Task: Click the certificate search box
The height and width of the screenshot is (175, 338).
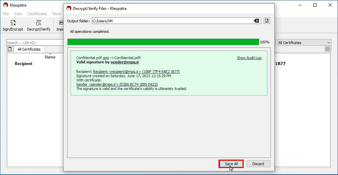Action: [35, 43]
